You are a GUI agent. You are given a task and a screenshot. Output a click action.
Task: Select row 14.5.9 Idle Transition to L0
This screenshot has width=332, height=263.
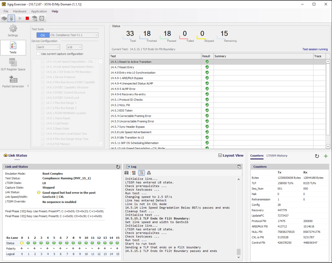pos(217,138)
